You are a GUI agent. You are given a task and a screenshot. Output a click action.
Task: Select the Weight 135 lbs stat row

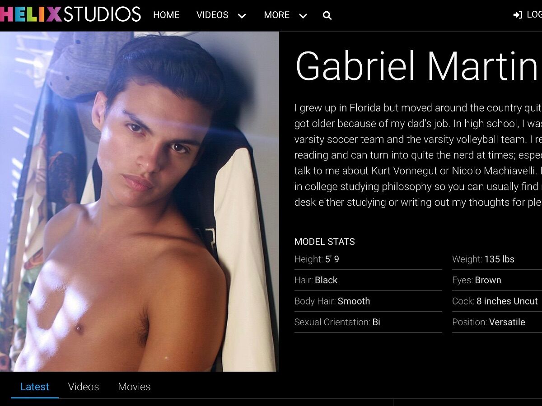[x=497, y=259]
